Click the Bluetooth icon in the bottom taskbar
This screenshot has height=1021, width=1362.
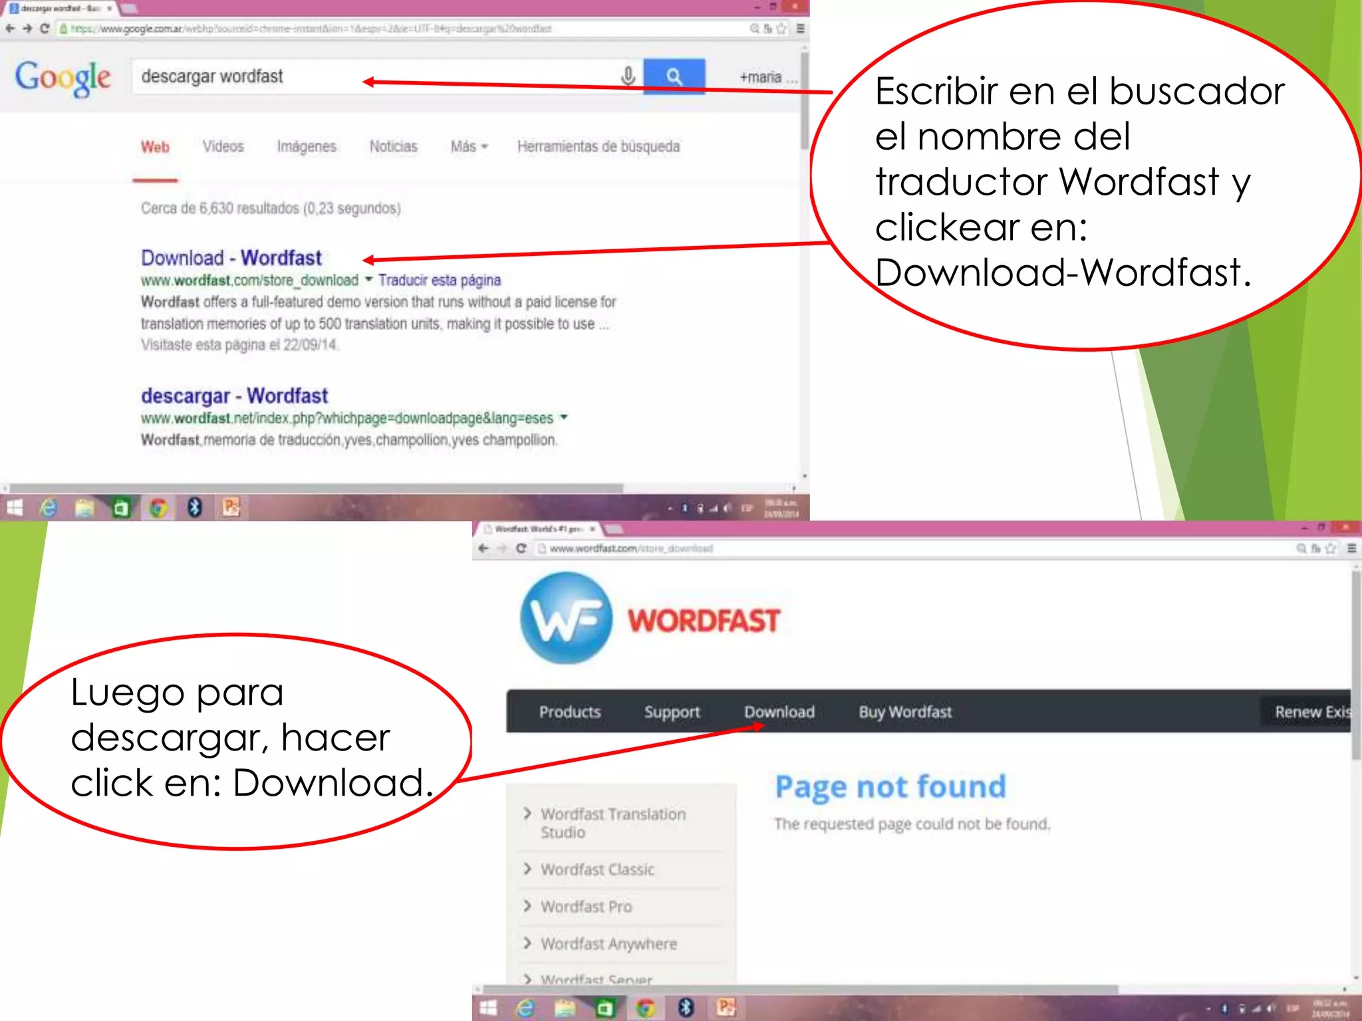point(686,1008)
